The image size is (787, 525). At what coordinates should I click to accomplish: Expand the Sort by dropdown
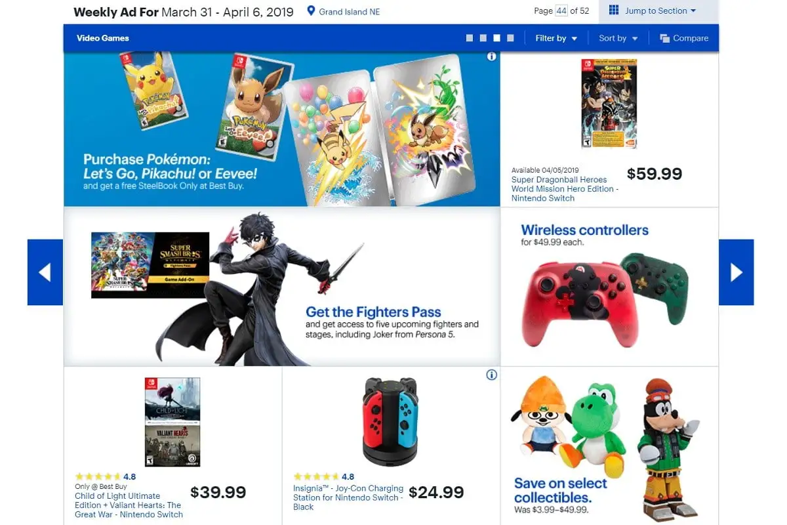click(x=618, y=38)
